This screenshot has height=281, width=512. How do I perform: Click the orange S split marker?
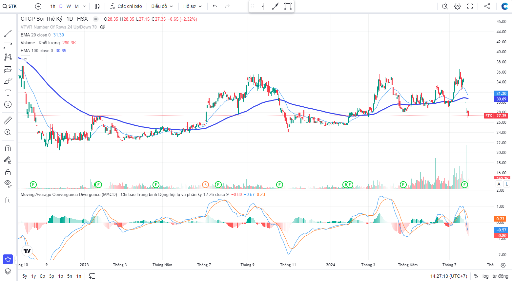tap(205, 185)
